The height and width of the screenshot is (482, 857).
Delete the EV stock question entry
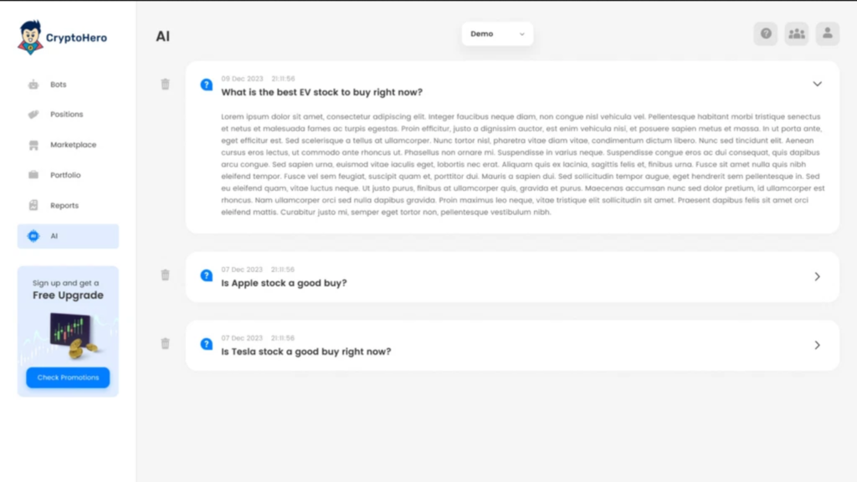(x=165, y=85)
